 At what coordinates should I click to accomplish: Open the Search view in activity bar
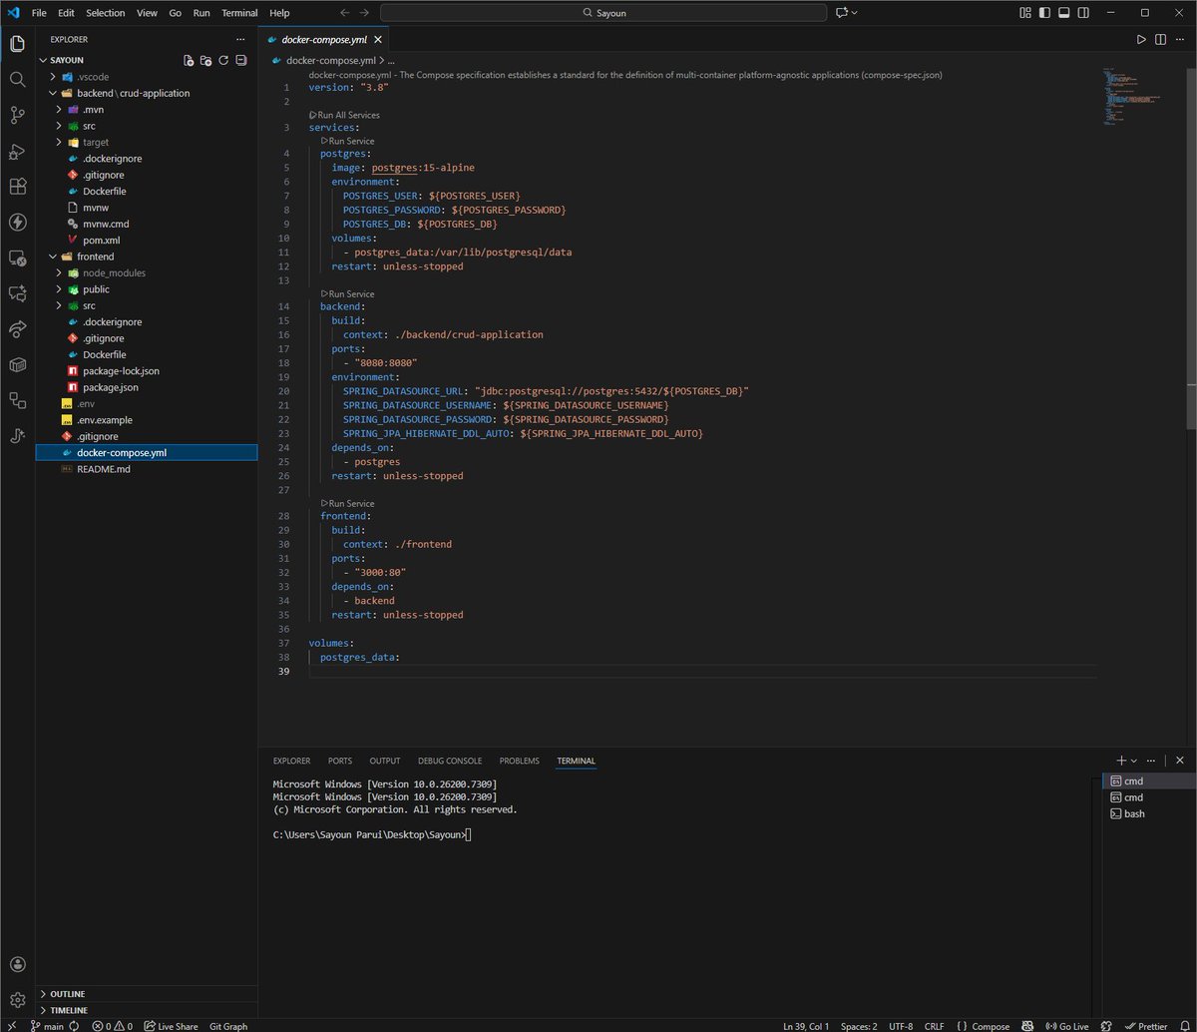pos(17,79)
